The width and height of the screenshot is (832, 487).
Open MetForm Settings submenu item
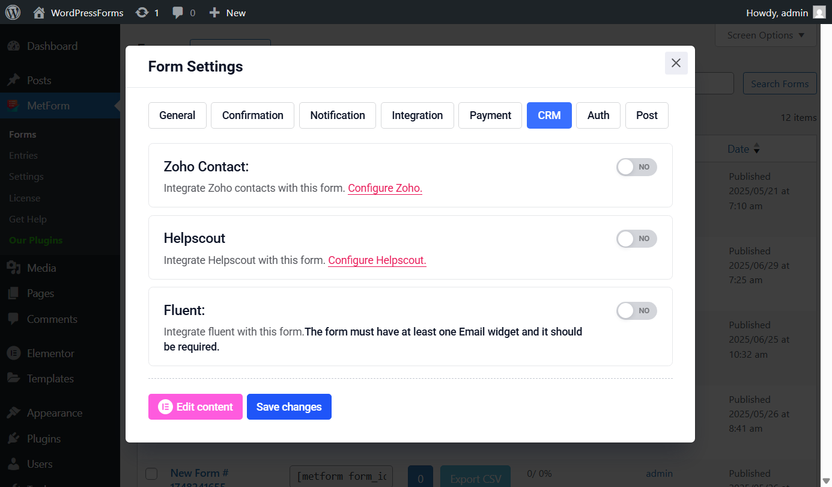click(26, 177)
